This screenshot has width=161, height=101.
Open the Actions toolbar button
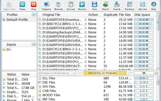(x=71, y=6)
